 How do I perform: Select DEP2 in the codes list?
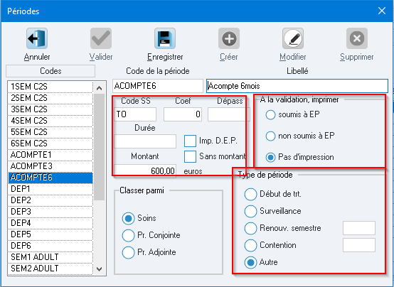pyautogui.click(x=50, y=200)
